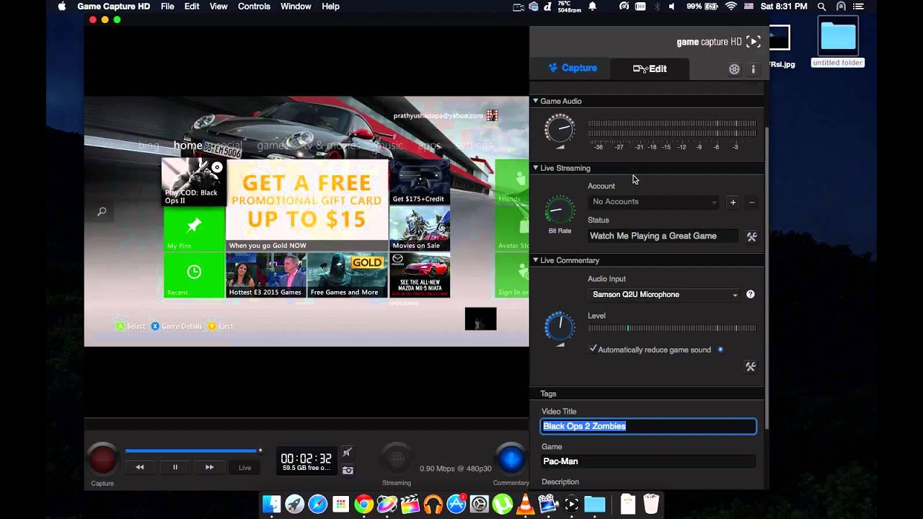This screenshot has height=519, width=923.
Task: Click the timeline scrubber bar
Action: (x=193, y=451)
